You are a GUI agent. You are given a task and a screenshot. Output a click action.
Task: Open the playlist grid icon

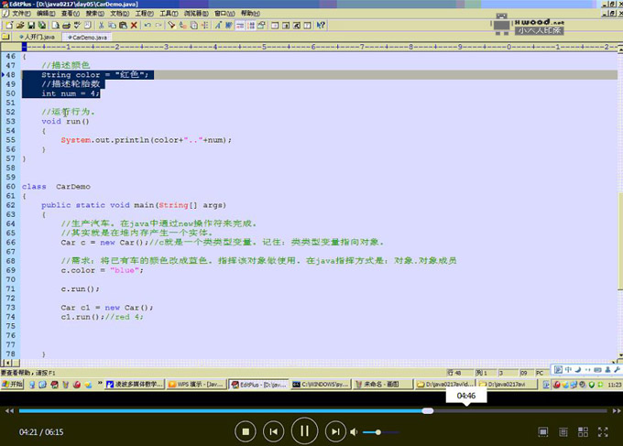pyautogui.click(x=583, y=432)
